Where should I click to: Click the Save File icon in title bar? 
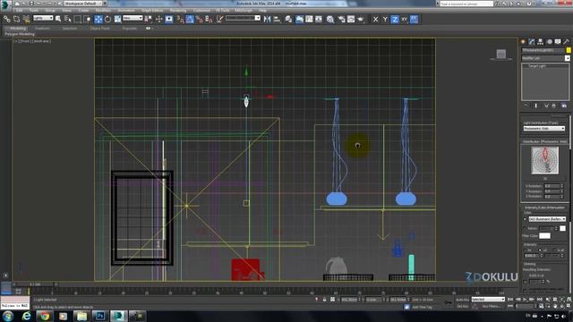(31, 4)
